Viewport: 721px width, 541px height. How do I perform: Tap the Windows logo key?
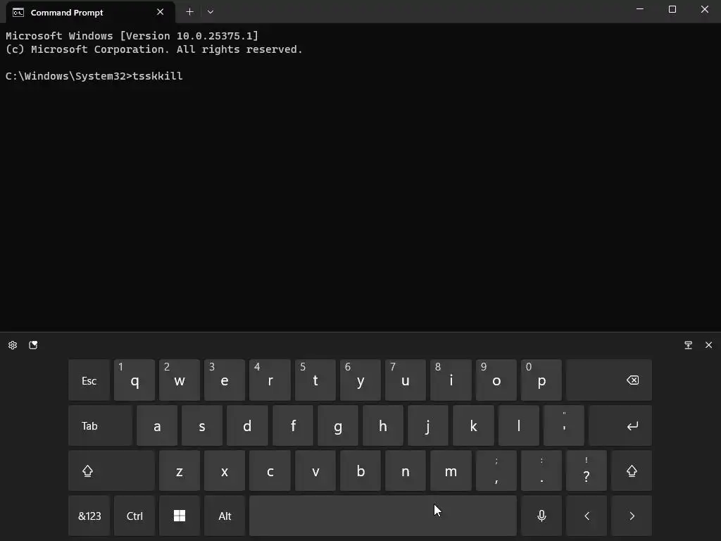(x=180, y=516)
